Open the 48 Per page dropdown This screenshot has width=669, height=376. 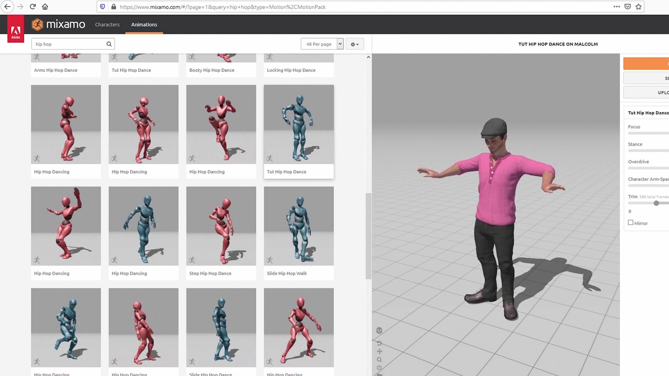pos(322,44)
